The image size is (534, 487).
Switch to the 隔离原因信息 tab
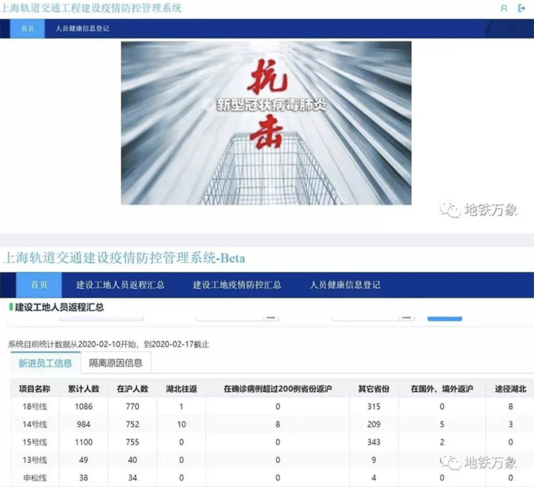pyautogui.click(x=115, y=363)
